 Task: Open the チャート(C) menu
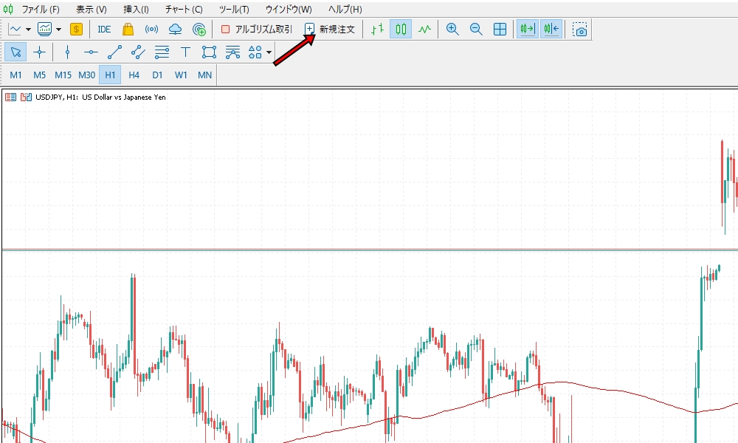click(184, 10)
